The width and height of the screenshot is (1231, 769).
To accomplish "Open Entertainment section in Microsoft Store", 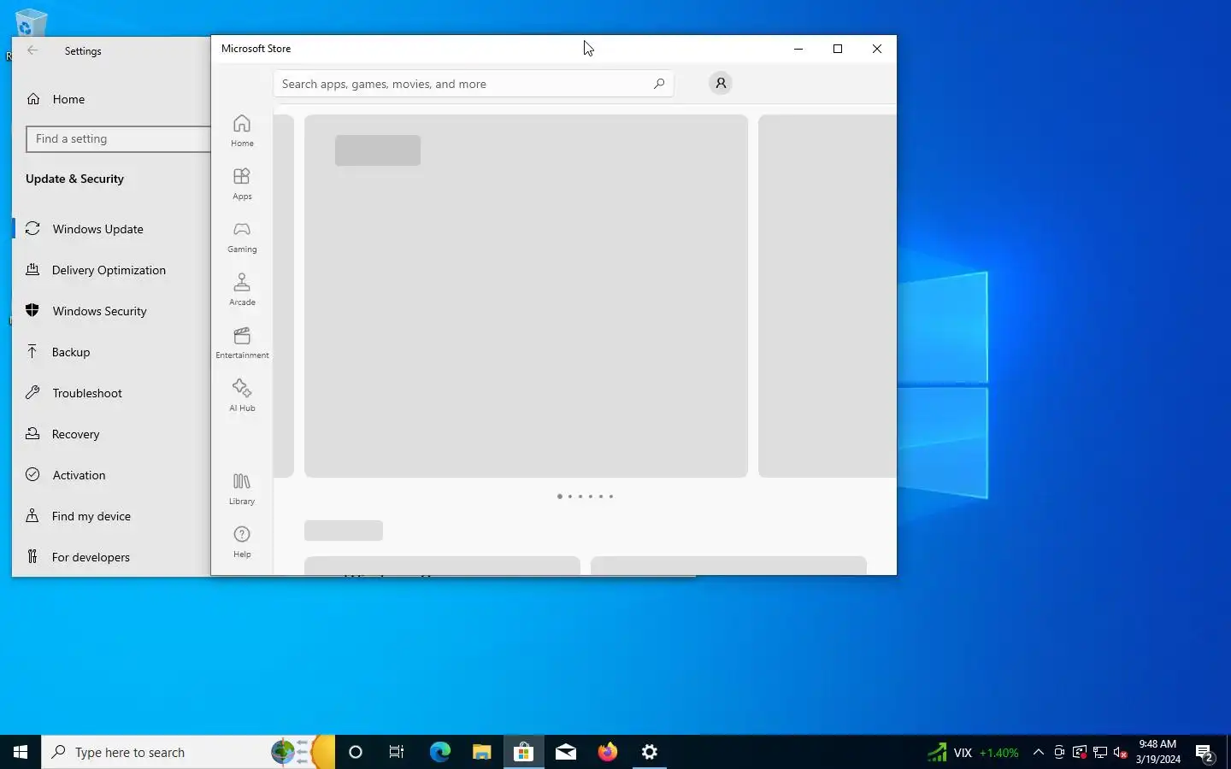I will tap(242, 343).
